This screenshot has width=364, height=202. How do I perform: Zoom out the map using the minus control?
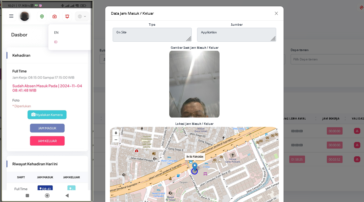(116, 140)
